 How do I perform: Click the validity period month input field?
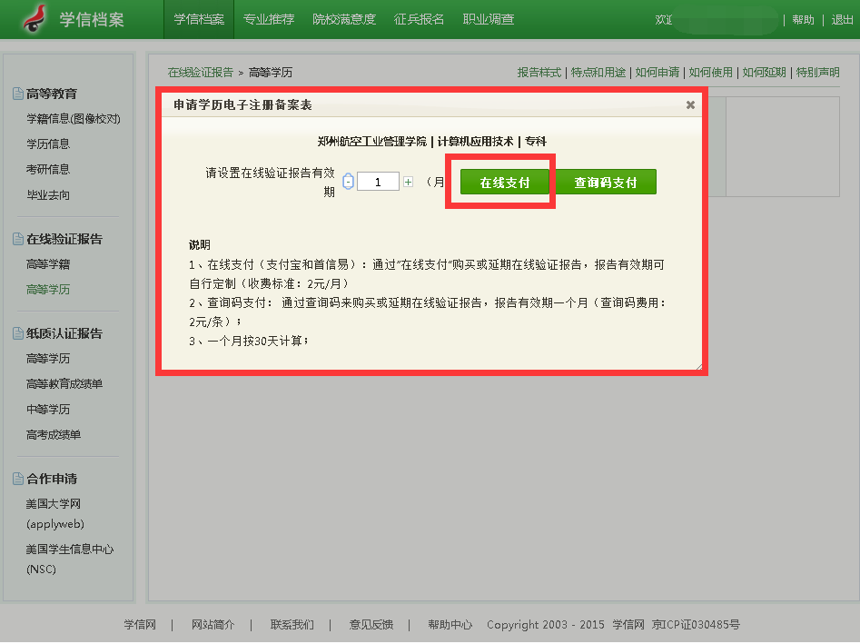pyautogui.click(x=378, y=182)
